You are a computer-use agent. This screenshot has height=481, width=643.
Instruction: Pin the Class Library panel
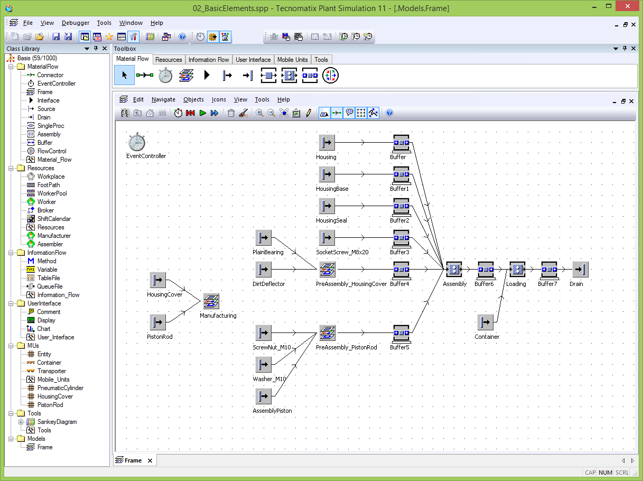point(96,48)
